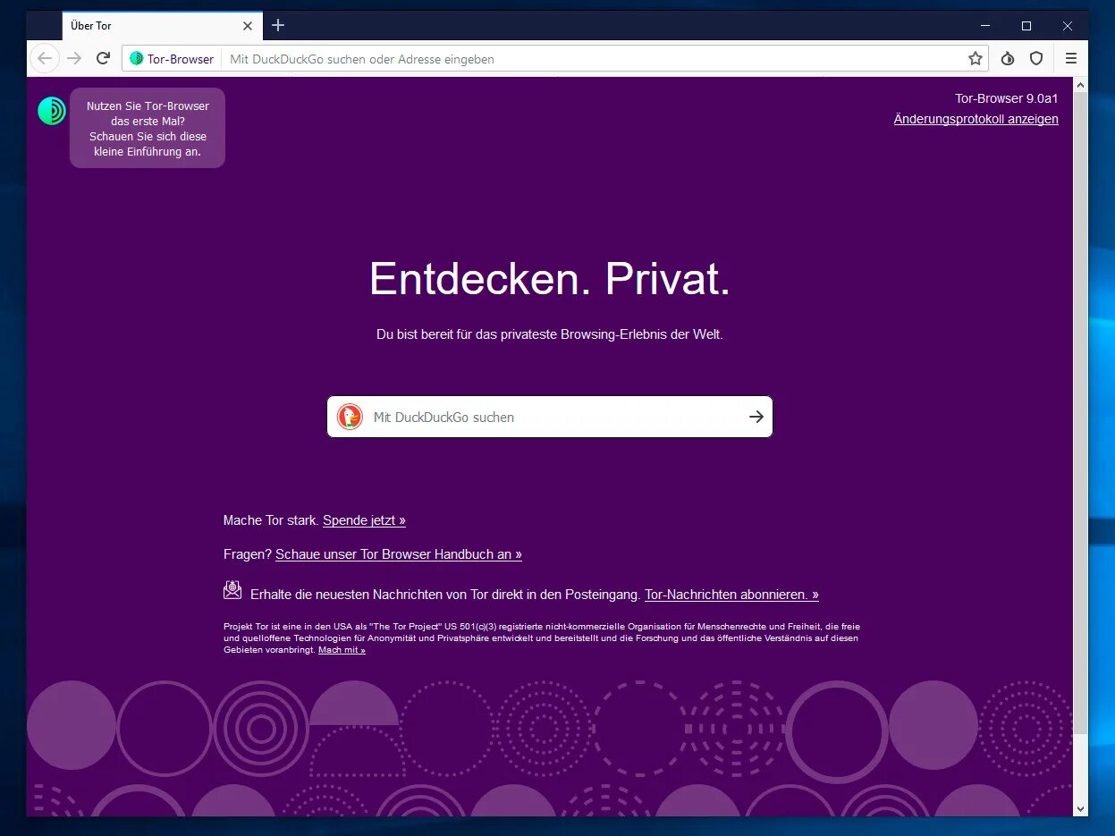Click the Tor onion logo on the page

(52, 111)
